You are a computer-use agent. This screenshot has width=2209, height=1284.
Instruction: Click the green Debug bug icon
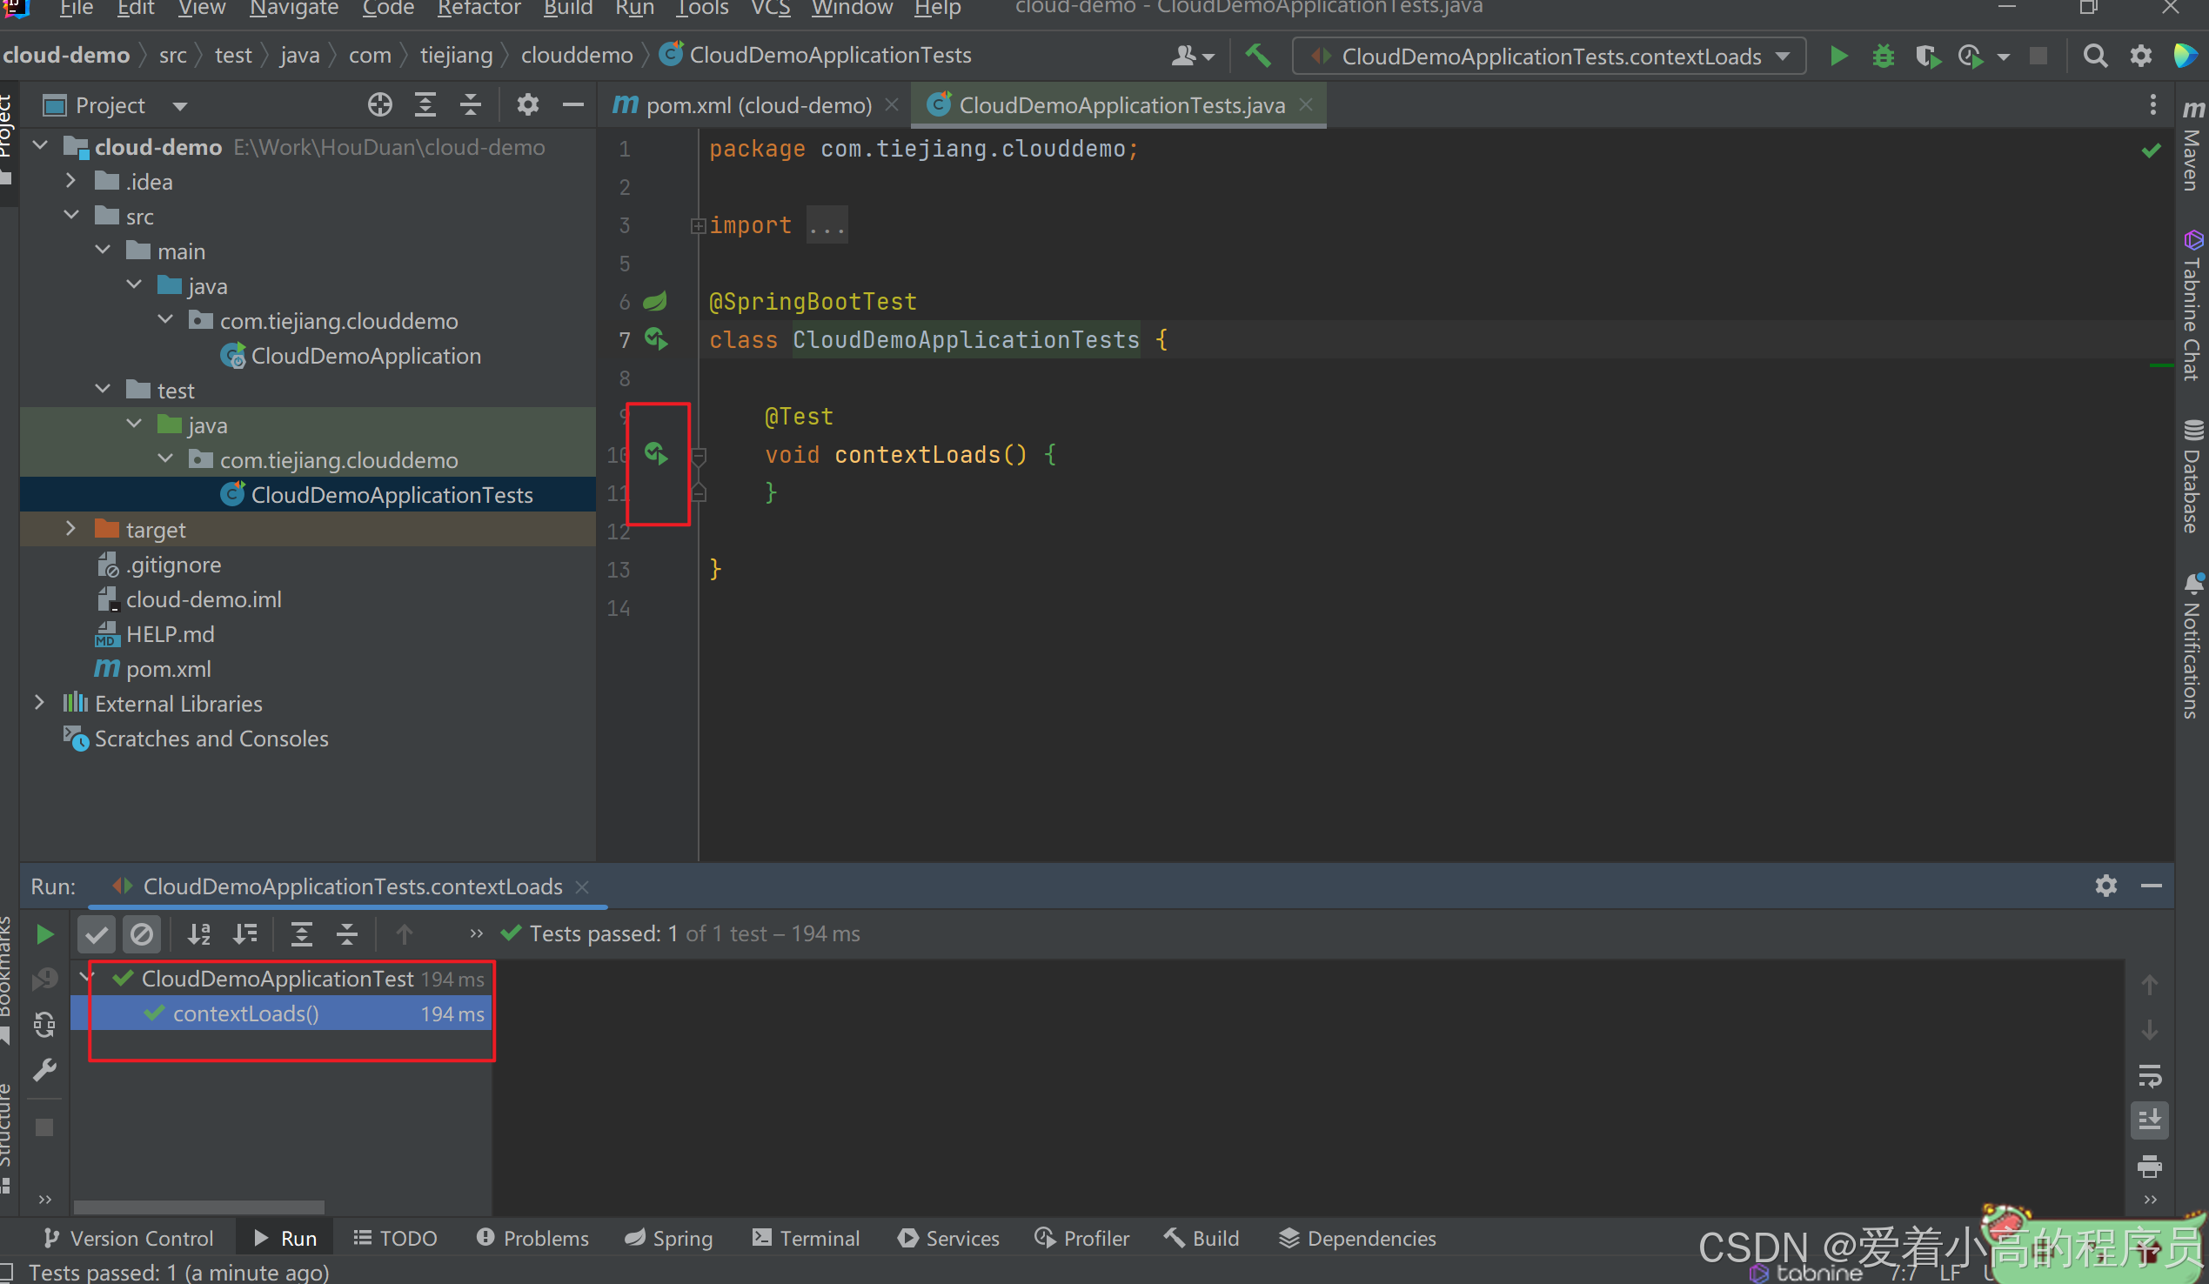(1883, 57)
